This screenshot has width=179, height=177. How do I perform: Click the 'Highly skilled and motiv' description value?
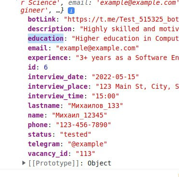tap(129, 29)
